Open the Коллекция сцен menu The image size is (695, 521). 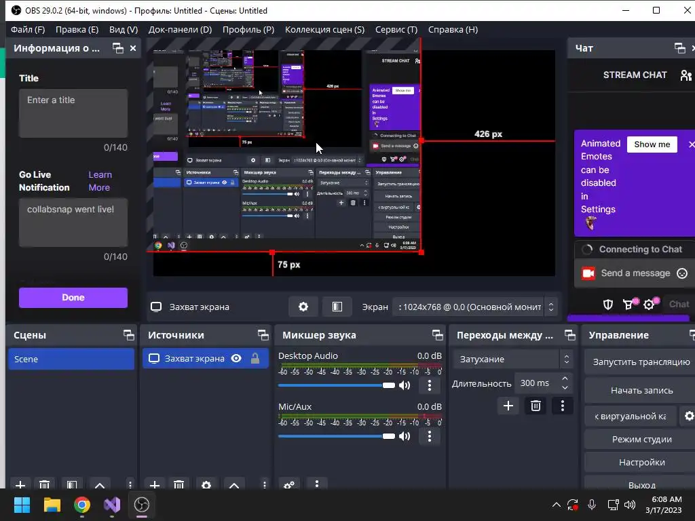point(325,30)
